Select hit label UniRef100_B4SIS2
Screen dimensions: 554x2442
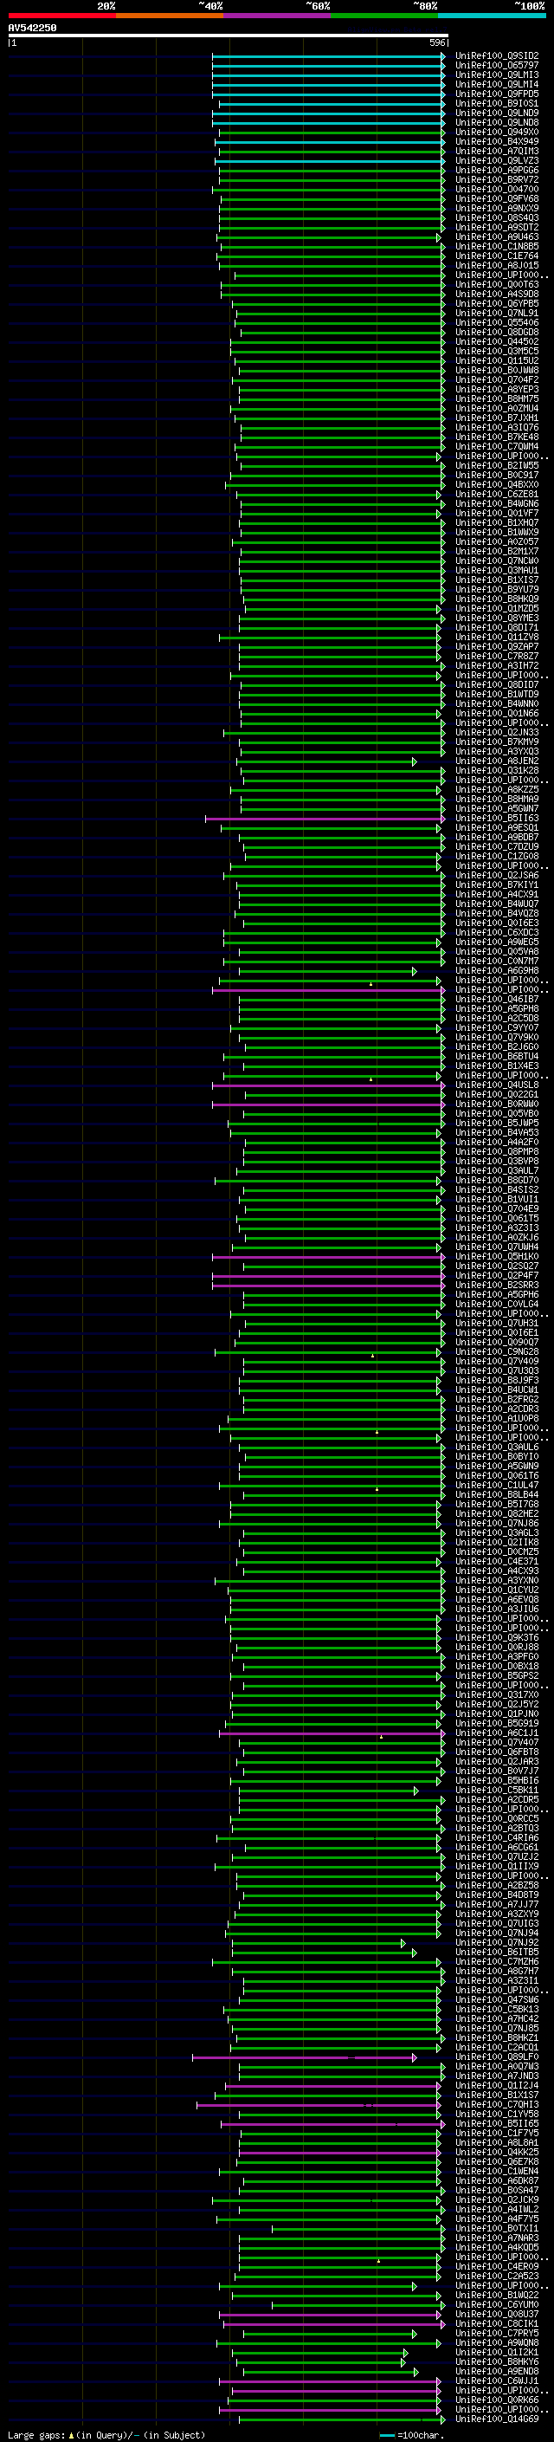pyautogui.click(x=497, y=1189)
